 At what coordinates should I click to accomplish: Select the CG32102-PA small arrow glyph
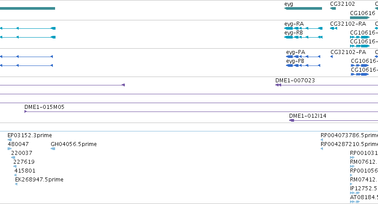[331, 57]
